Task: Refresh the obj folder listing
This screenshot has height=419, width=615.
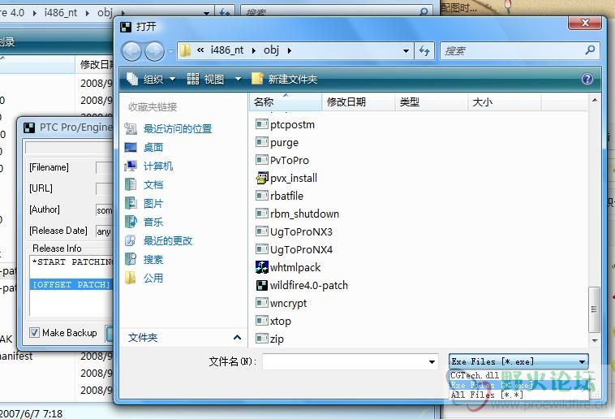Action: click(x=424, y=50)
